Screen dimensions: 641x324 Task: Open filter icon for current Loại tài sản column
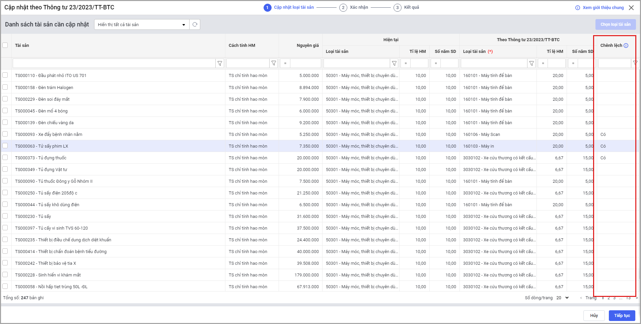[x=394, y=63]
